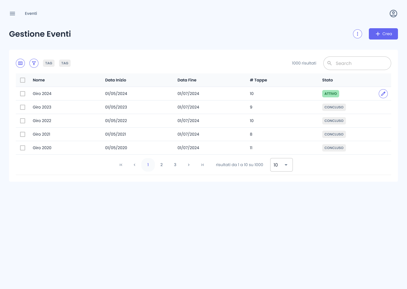Click the magnifier icon in search box
The image size is (407, 289).
click(330, 63)
